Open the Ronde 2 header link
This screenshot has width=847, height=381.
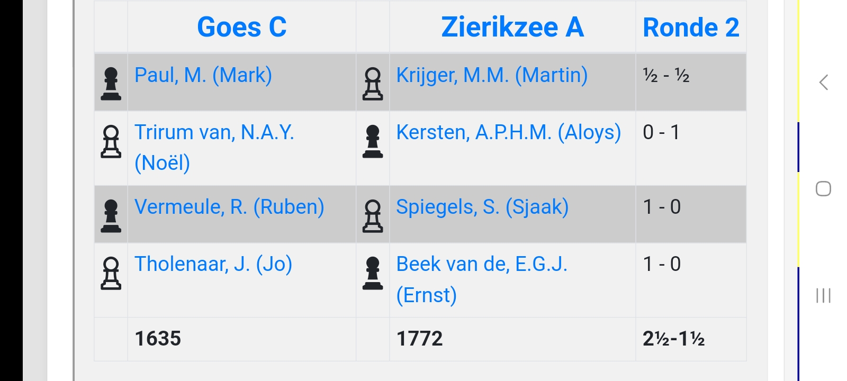tap(690, 28)
